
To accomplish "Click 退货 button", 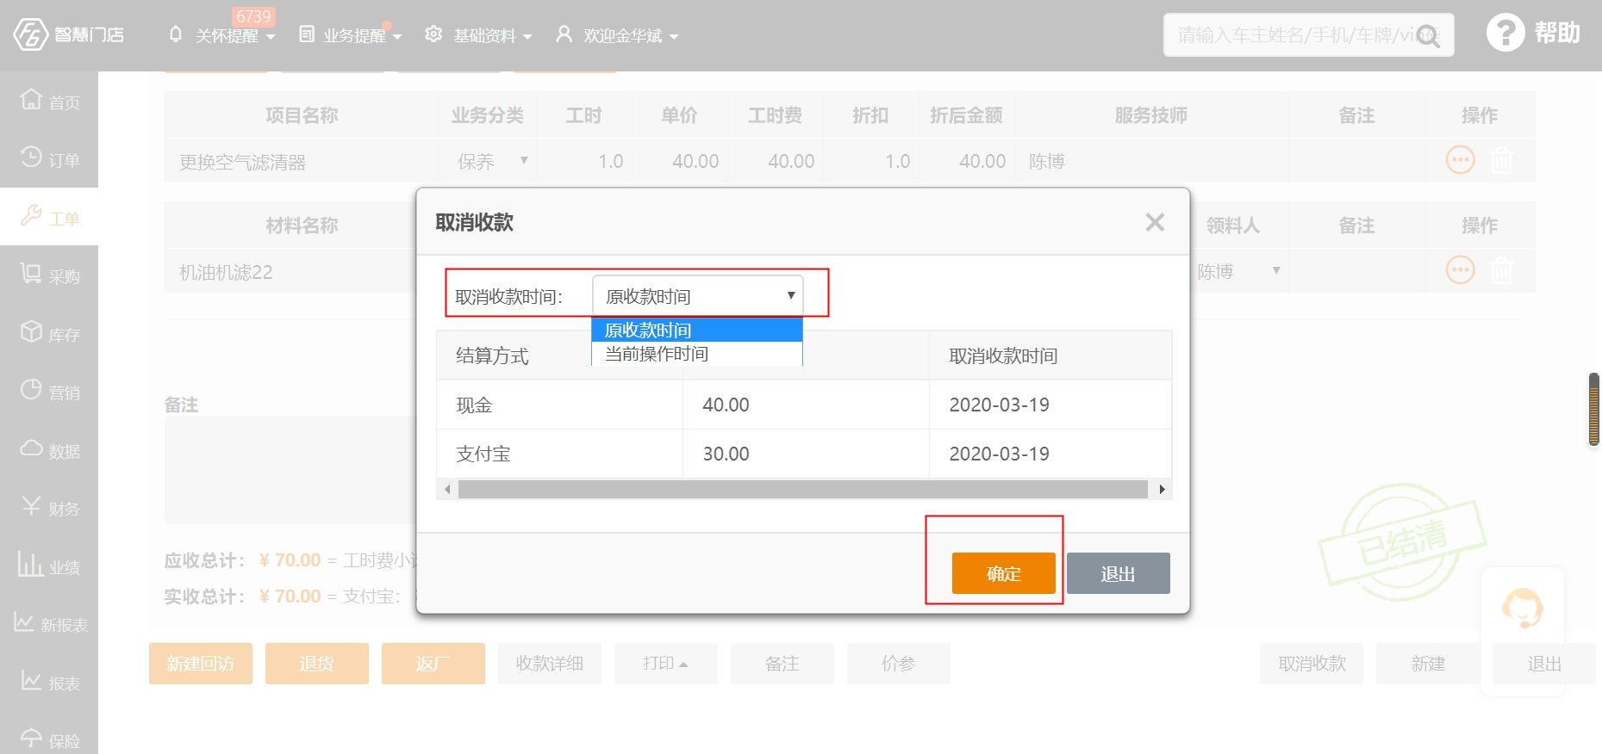I will 316,664.
